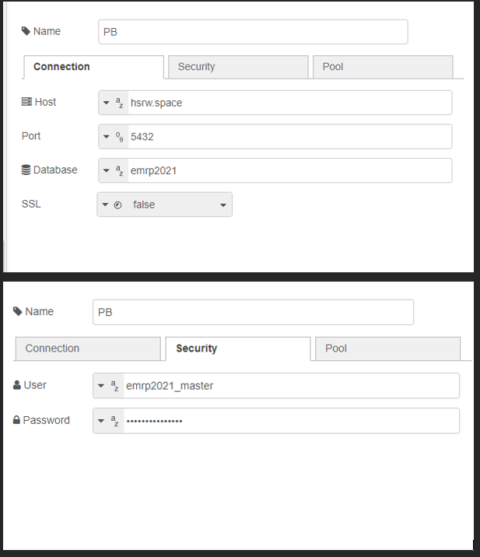The image size is (480, 557).
Task: Click the number type icon in Port field
Action: point(120,136)
